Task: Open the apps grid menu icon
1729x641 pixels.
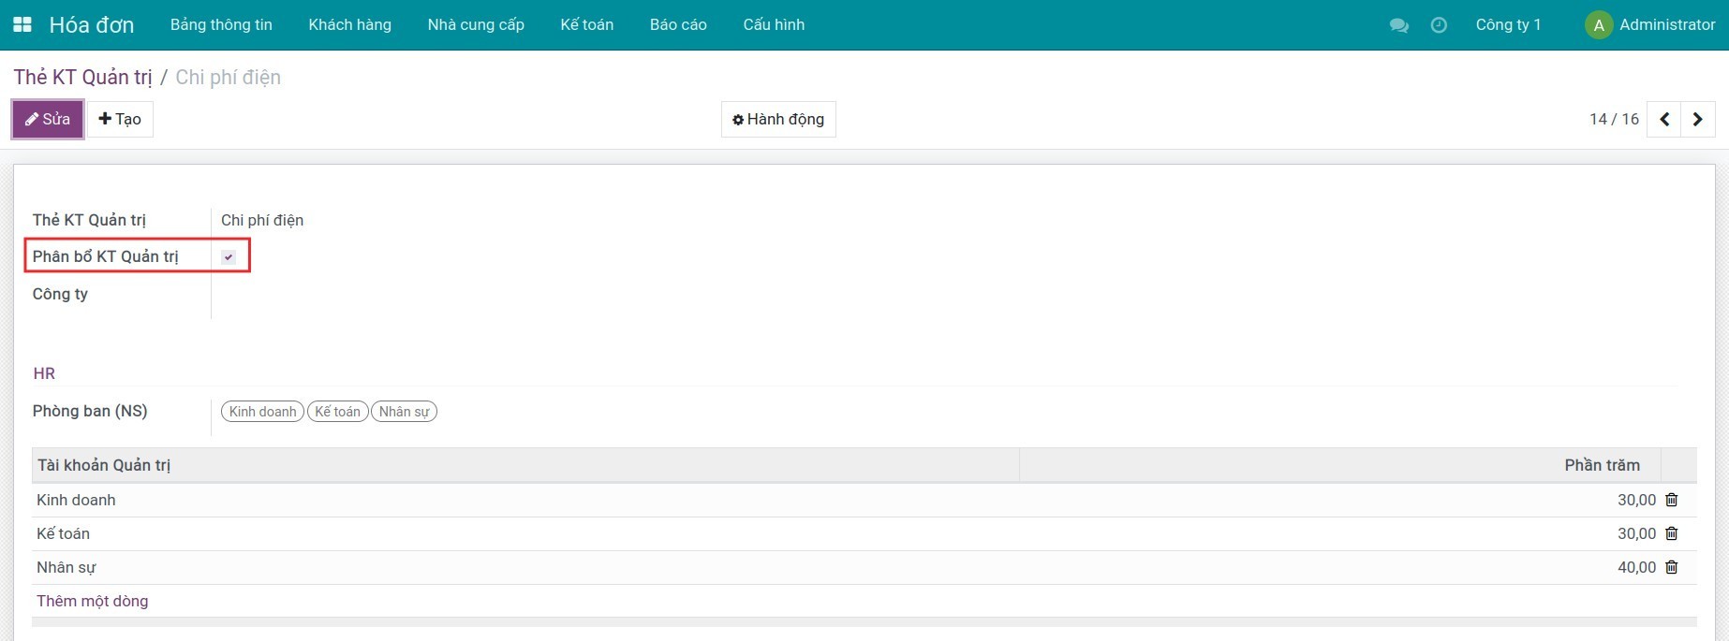Action: click(x=22, y=24)
